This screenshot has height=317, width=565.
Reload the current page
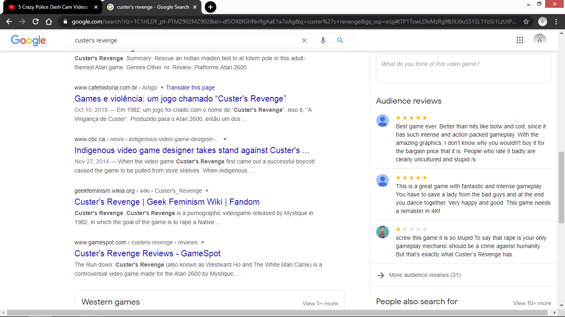click(x=36, y=21)
